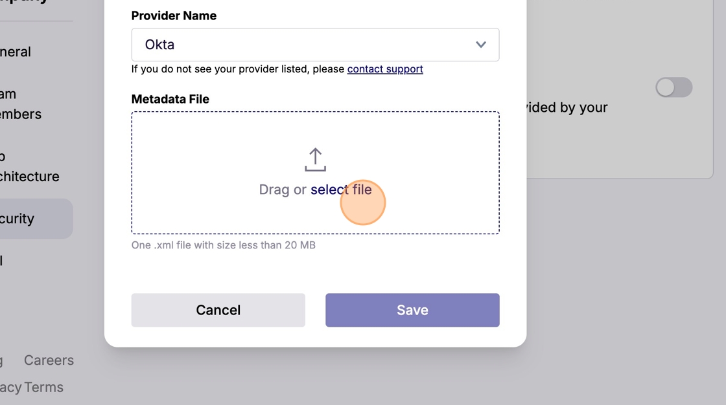
Task: Click the footer link left of Careers
Action: [x=2, y=360]
